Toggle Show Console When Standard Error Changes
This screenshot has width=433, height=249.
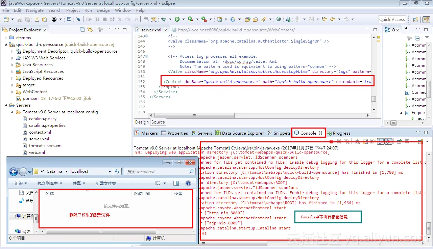[x=388, y=141]
